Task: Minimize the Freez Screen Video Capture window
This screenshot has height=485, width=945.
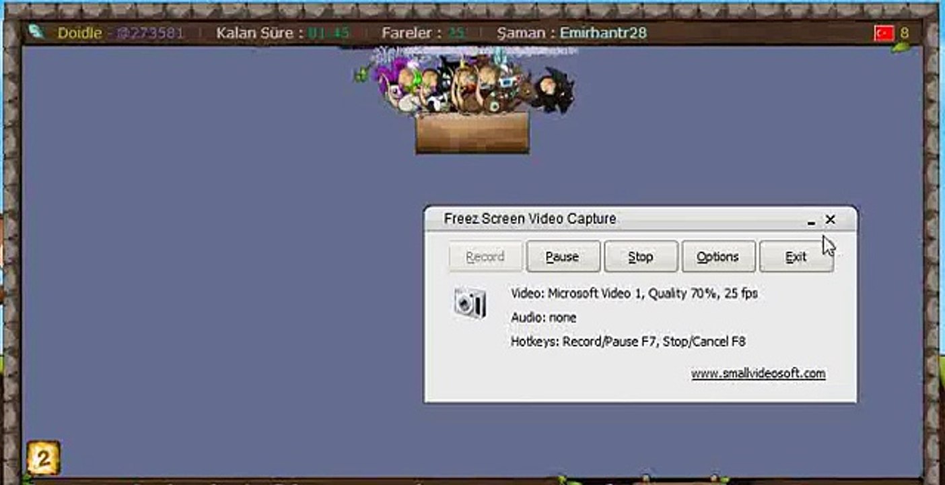Action: click(812, 221)
